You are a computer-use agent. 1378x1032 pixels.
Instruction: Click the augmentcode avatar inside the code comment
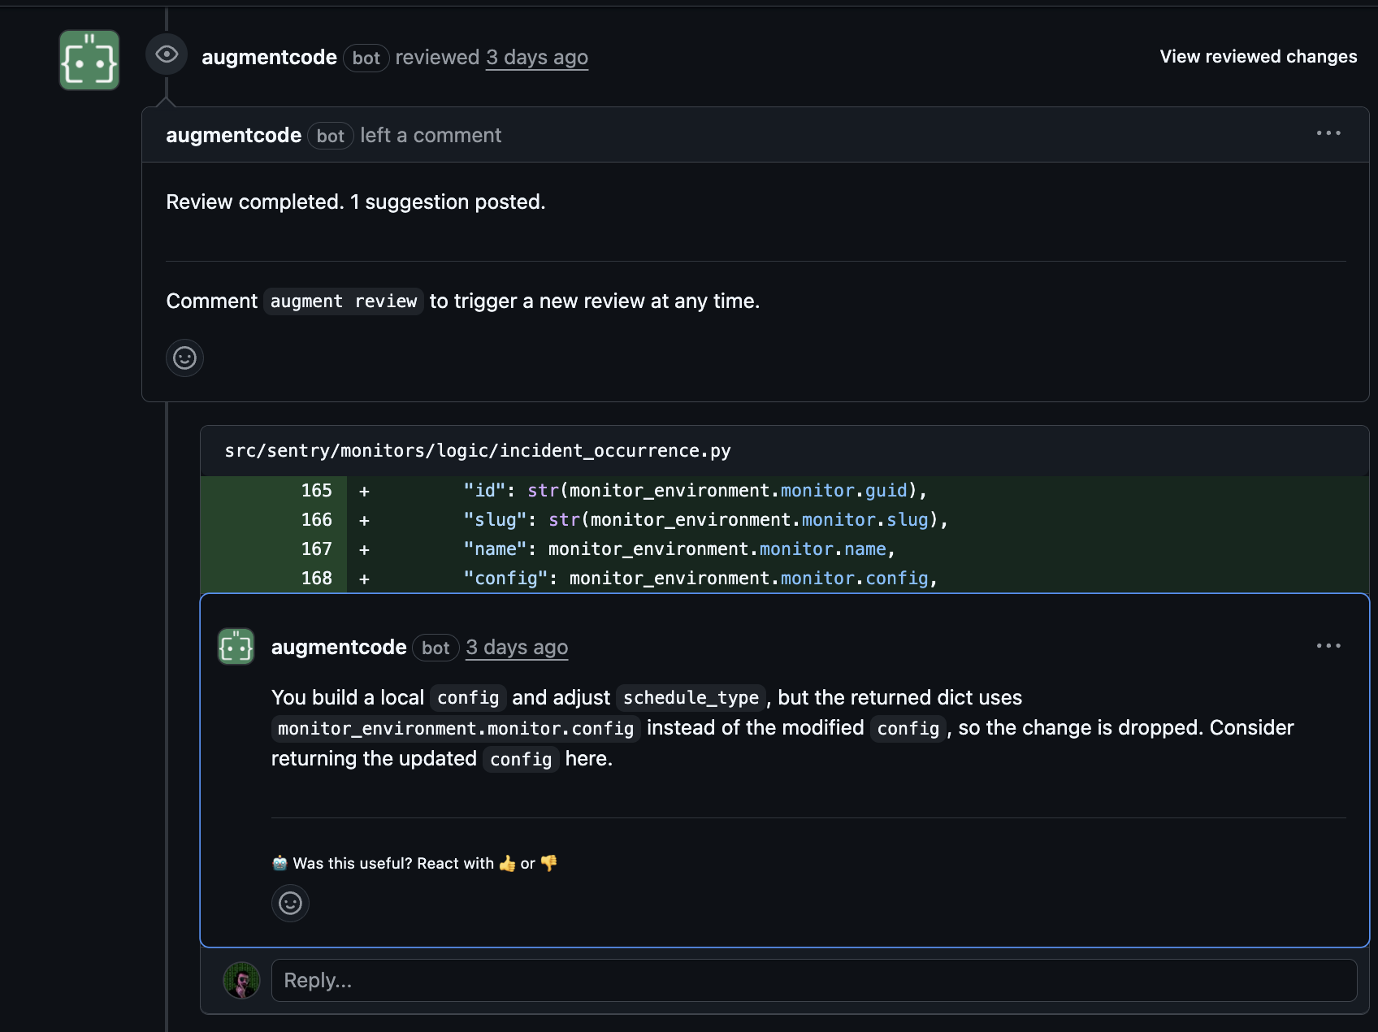pos(236,647)
